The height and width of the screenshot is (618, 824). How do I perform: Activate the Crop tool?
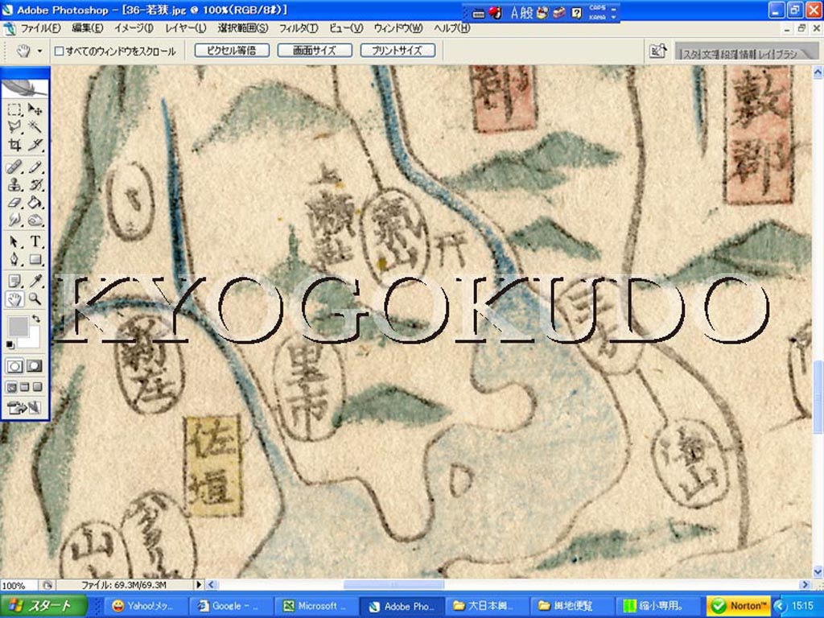pos(14,145)
